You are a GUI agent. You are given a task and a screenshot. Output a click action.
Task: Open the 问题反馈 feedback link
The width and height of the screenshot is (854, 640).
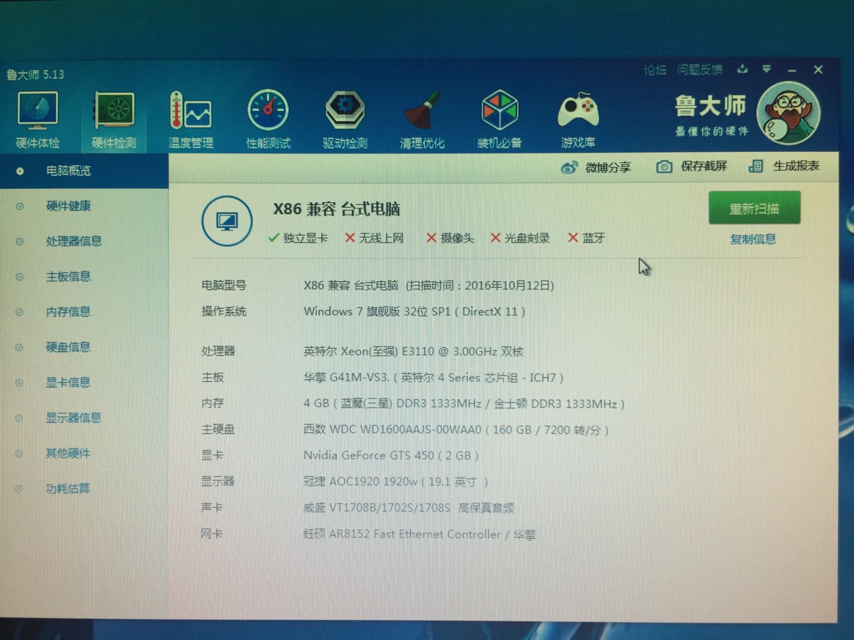point(700,70)
